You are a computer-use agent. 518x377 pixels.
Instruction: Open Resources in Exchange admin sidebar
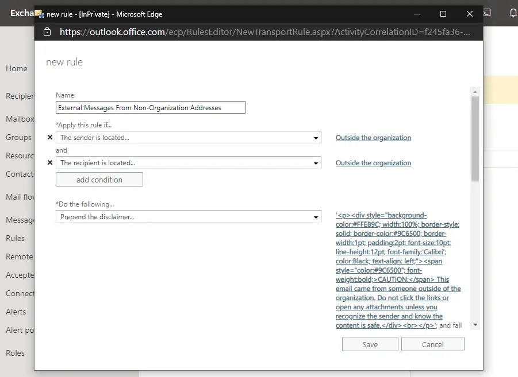(x=20, y=156)
